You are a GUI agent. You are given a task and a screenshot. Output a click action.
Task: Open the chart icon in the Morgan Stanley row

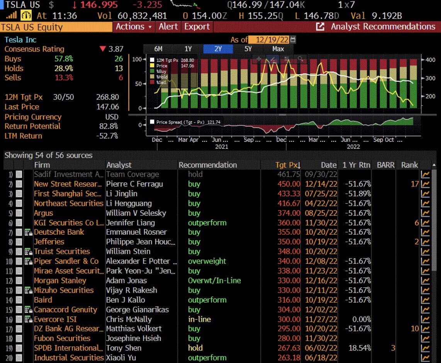(x=425, y=281)
